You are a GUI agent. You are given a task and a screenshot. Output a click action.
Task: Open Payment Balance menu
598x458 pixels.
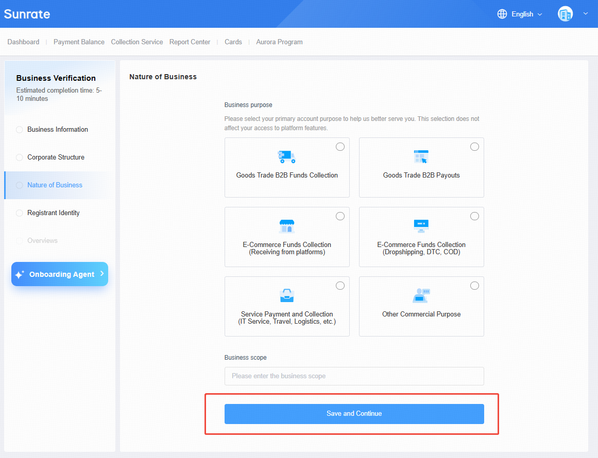tap(79, 42)
